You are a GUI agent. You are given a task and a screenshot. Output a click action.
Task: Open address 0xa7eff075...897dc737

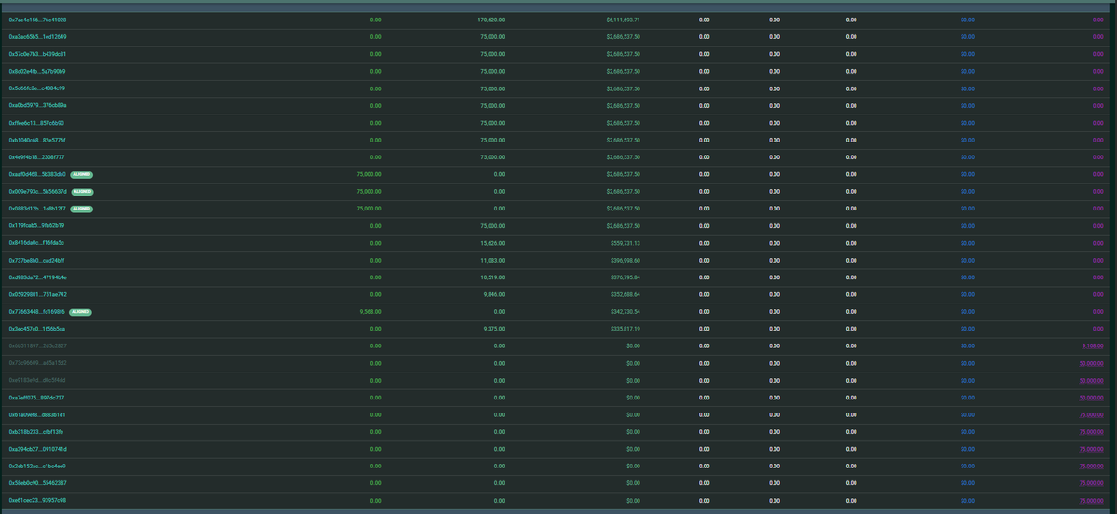pyautogui.click(x=36, y=398)
